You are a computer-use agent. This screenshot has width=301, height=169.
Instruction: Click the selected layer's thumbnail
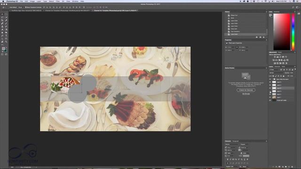pos(274,88)
